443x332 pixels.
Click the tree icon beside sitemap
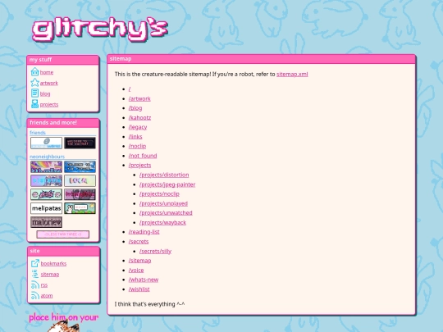(35, 274)
